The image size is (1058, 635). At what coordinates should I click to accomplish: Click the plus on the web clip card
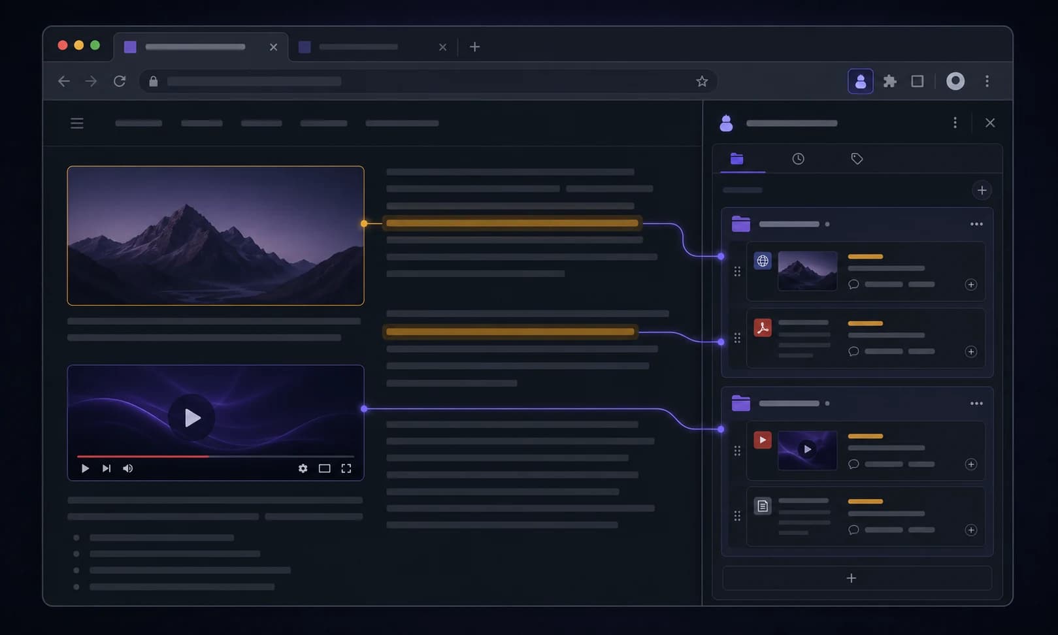(x=971, y=284)
